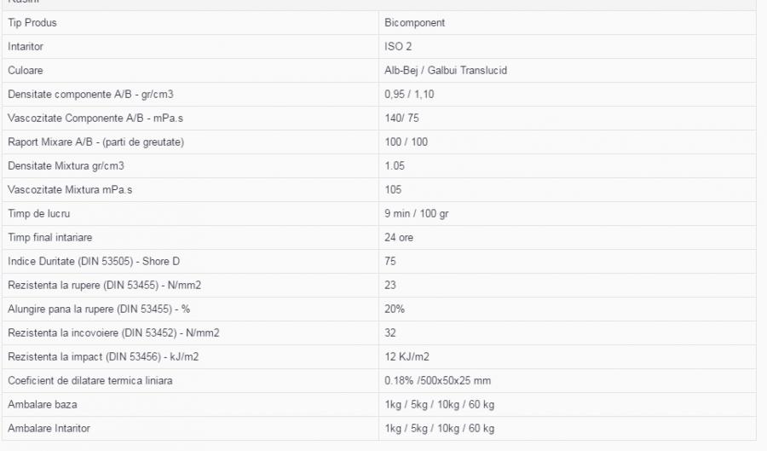
Task: Select the "Culoare" row label
Action: [26, 71]
